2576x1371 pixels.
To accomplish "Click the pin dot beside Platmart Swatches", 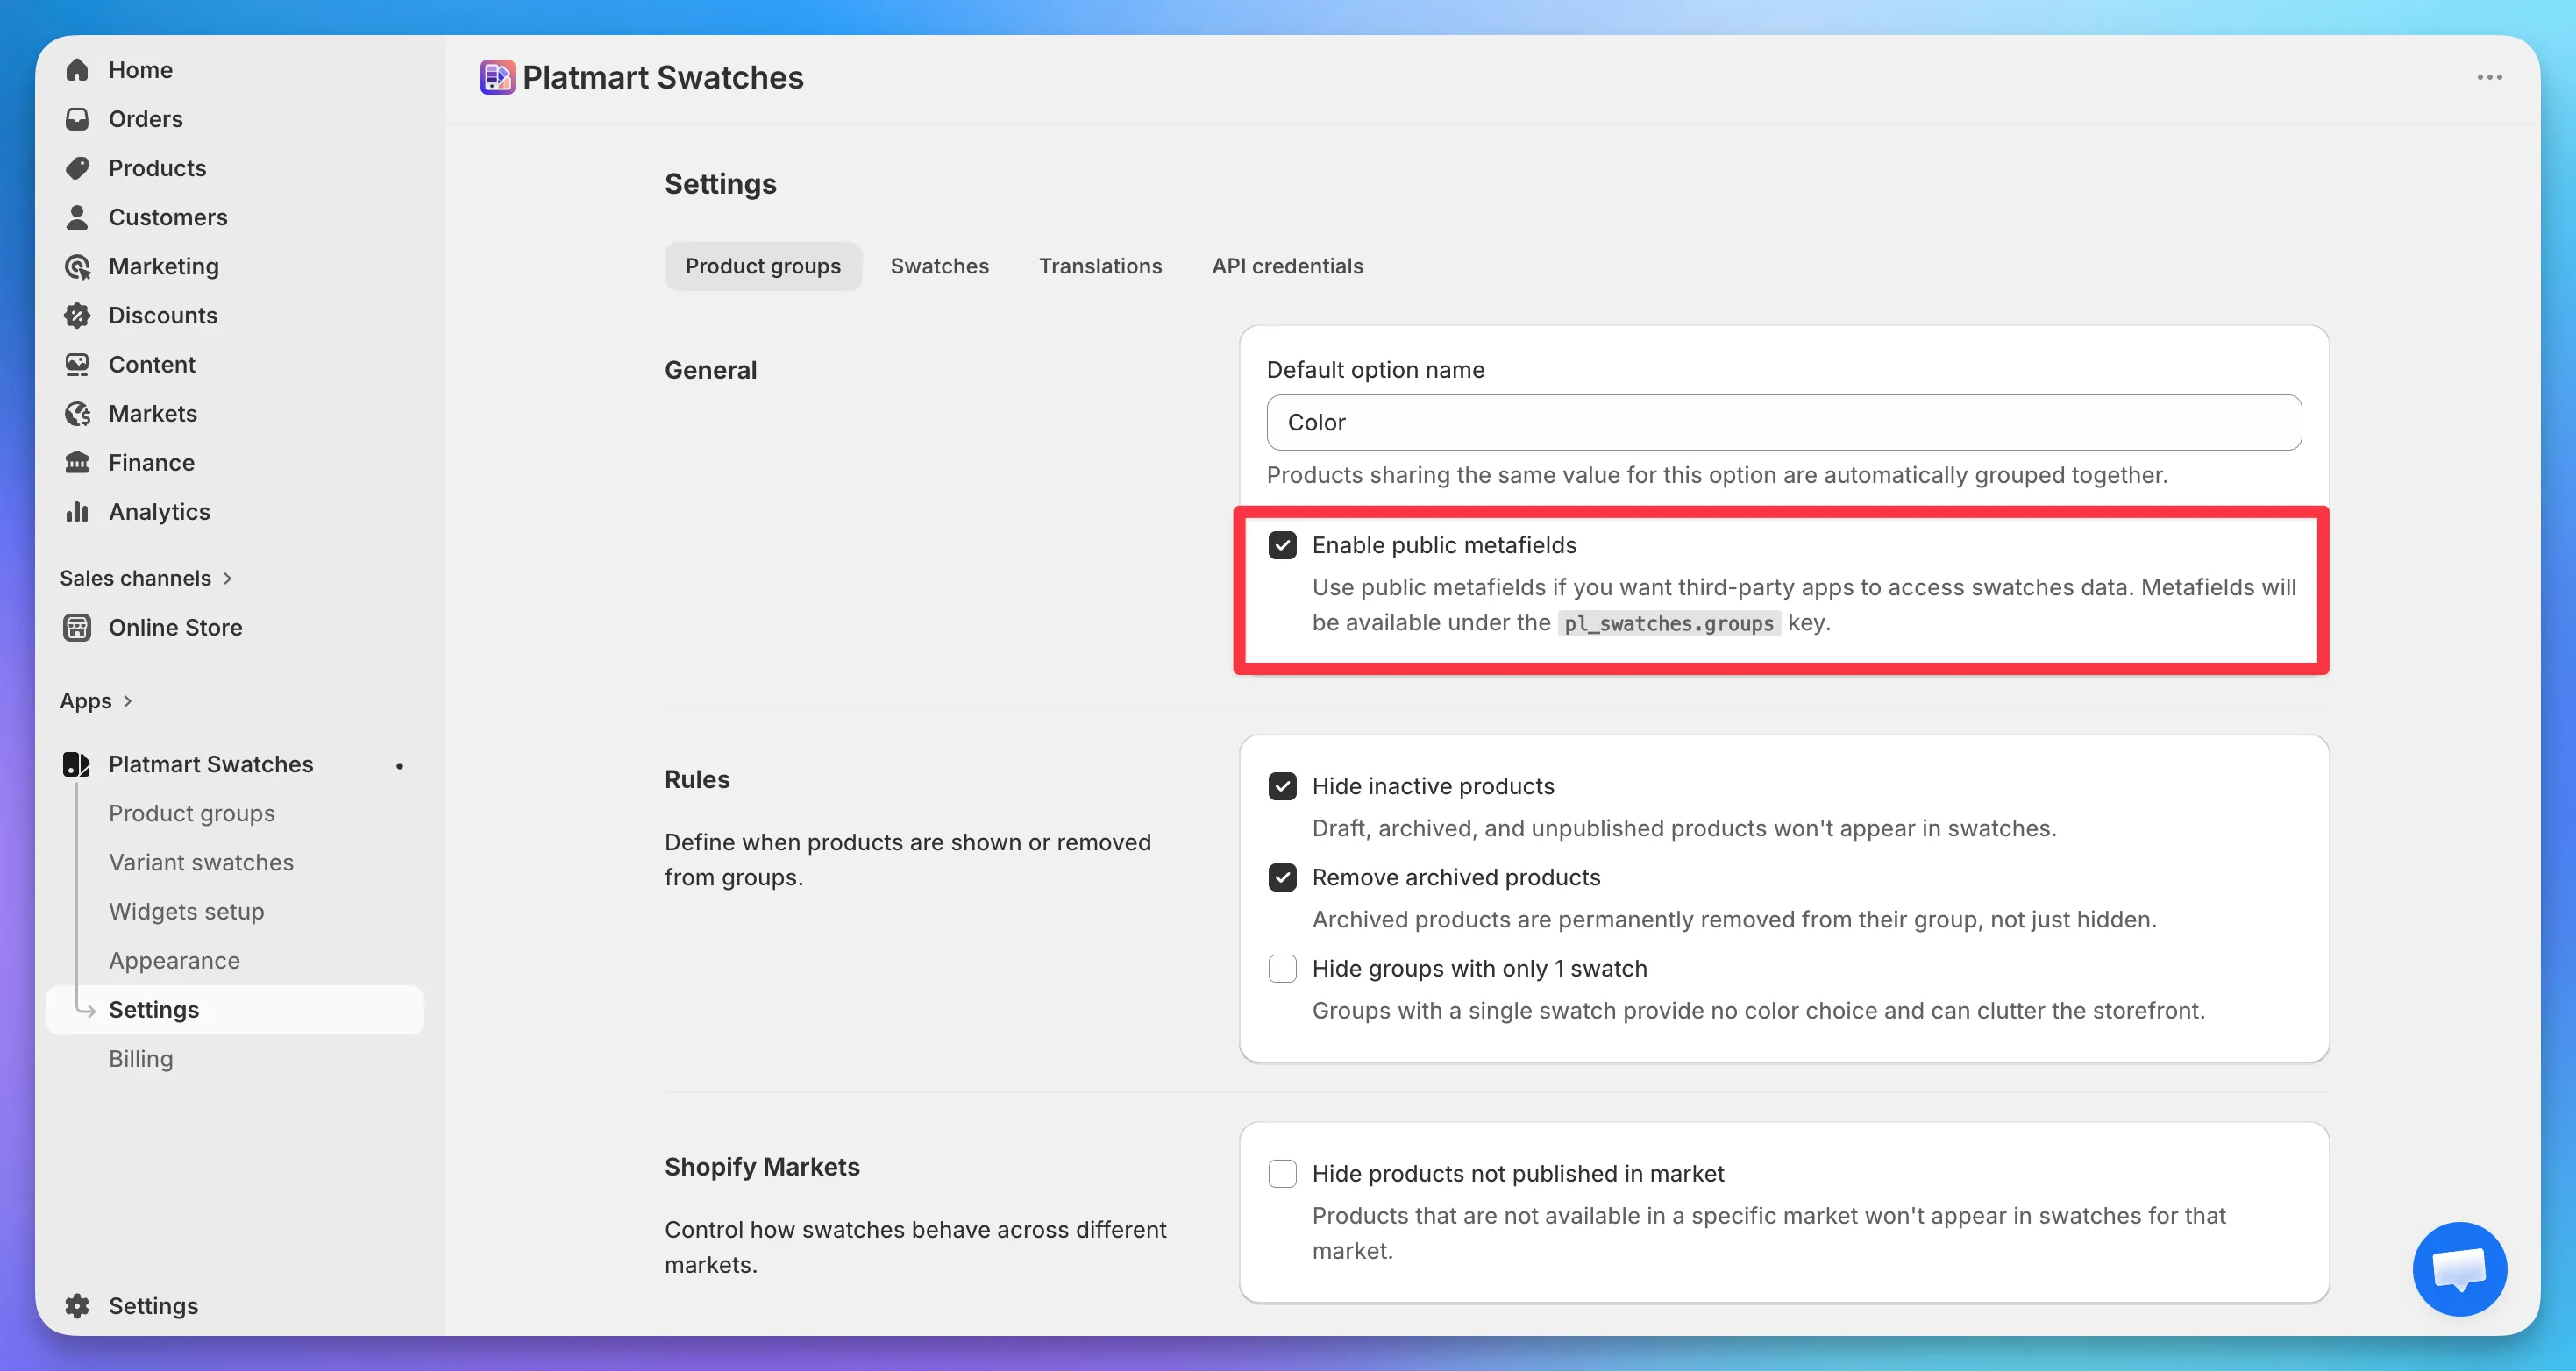I will tap(399, 765).
